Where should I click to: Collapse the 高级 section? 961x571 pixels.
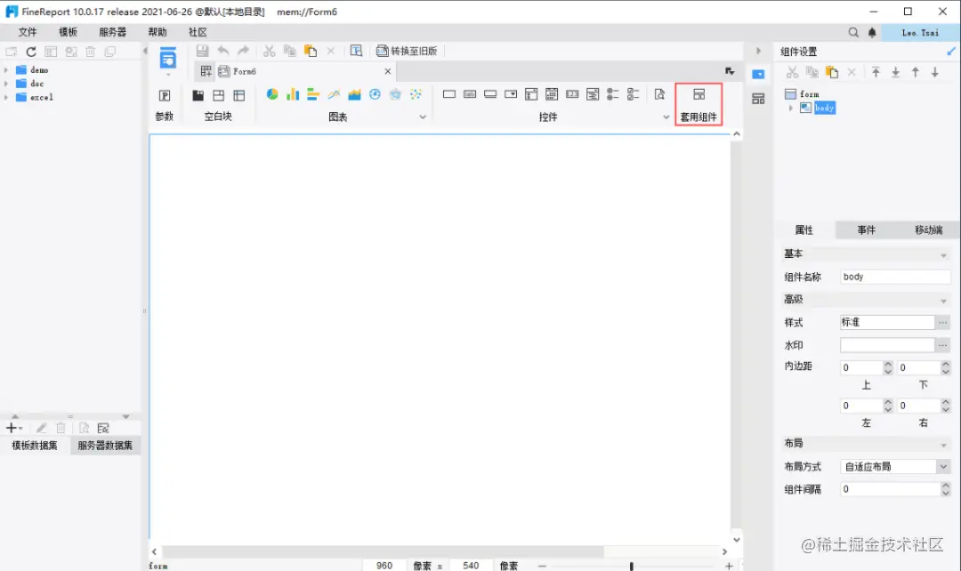pos(943,301)
